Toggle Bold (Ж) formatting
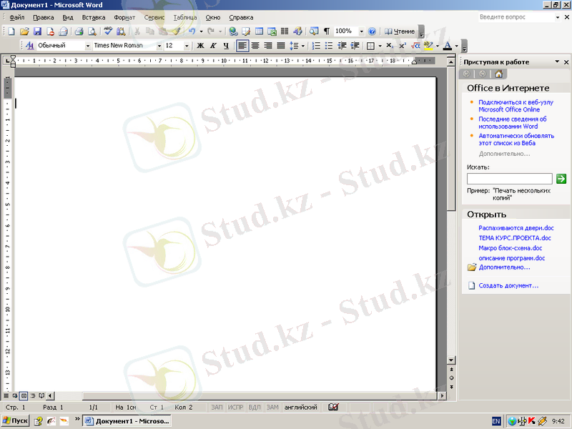This screenshot has height=429, width=572. pos(200,46)
